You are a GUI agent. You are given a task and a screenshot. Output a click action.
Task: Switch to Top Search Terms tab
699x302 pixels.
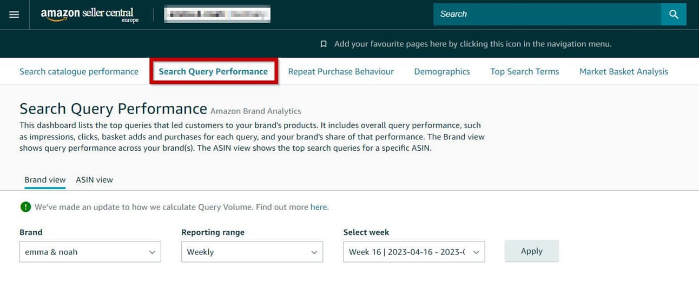coord(525,71)
